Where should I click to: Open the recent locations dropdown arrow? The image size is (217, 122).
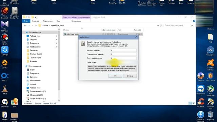coord(33,25)
